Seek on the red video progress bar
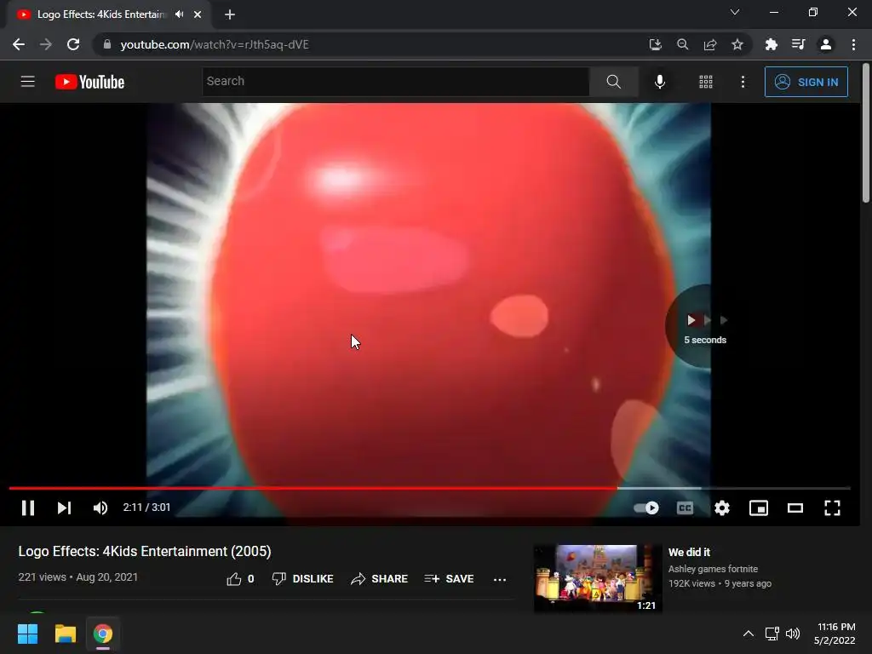Image resolution: width=872 pixels, height=654 pixels. point(429,488)
